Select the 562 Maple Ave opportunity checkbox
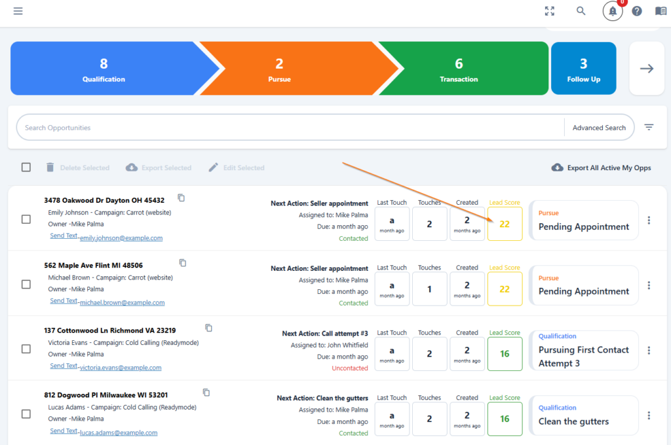Screen dimensions: 671x445 point(26,284)
